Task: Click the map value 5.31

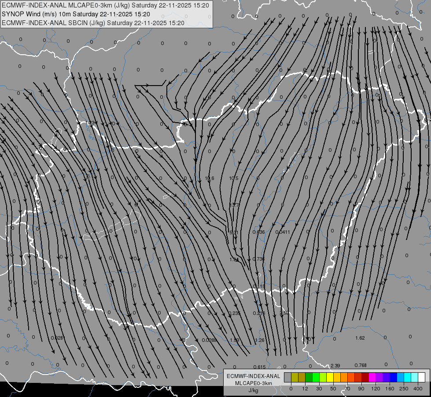Action: click(x=234, y=232)
